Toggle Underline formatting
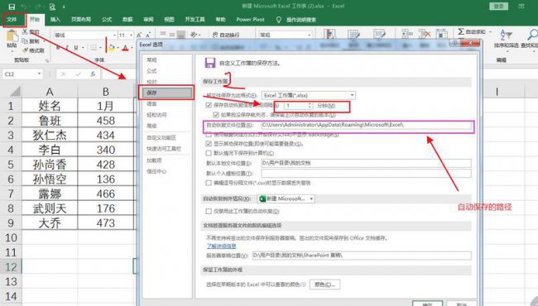 coord(76,48)
